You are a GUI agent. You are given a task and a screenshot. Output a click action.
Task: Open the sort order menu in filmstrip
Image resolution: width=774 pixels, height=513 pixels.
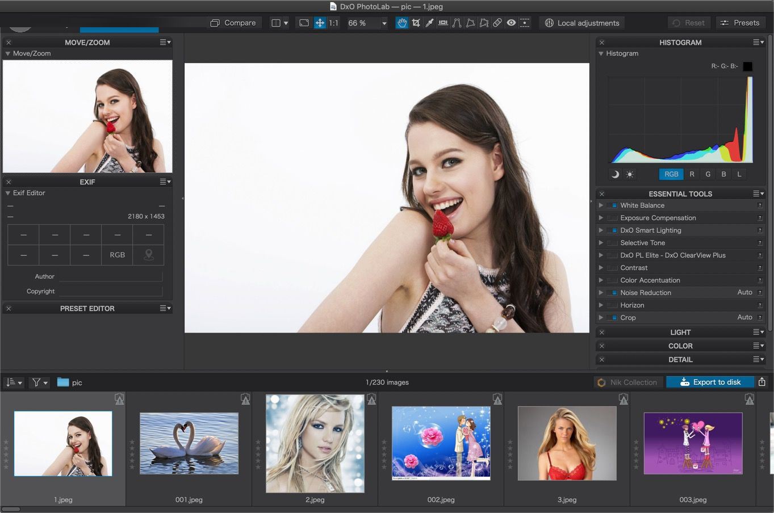click(14, 382)
